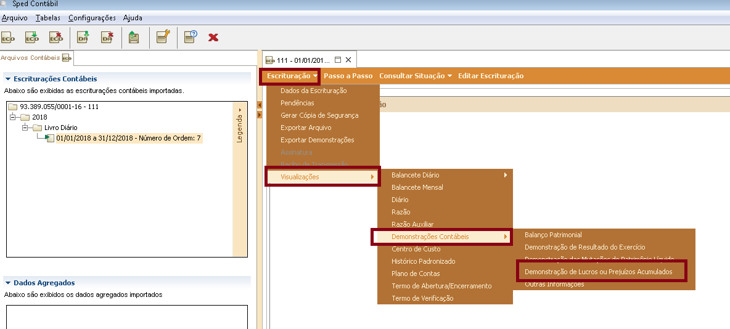Click the help icon with question mark
The height and width of the screenshot is (329, 730).
pyautogui.click(x=191, y=37)
